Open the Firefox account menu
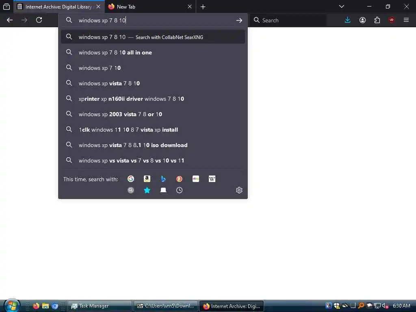The height and width of the screenshot is (312, 416). coord(362,20)
